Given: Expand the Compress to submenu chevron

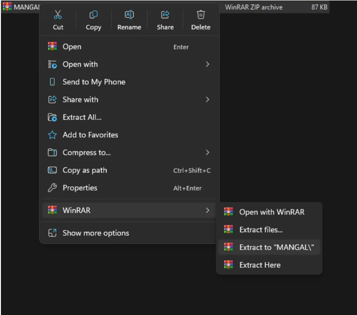Looking at the screenshot, I should [207, 153].
